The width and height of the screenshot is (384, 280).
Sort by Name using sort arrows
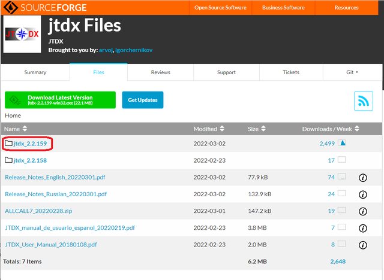[25, 129]
